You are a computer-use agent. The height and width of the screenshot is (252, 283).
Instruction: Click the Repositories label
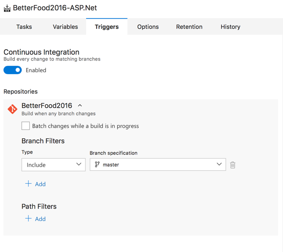[x=21, y=92]
